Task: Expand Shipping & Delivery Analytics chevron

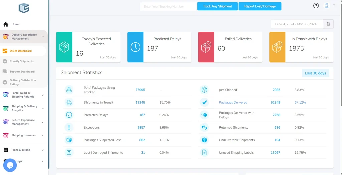Action: pos(43,109)
